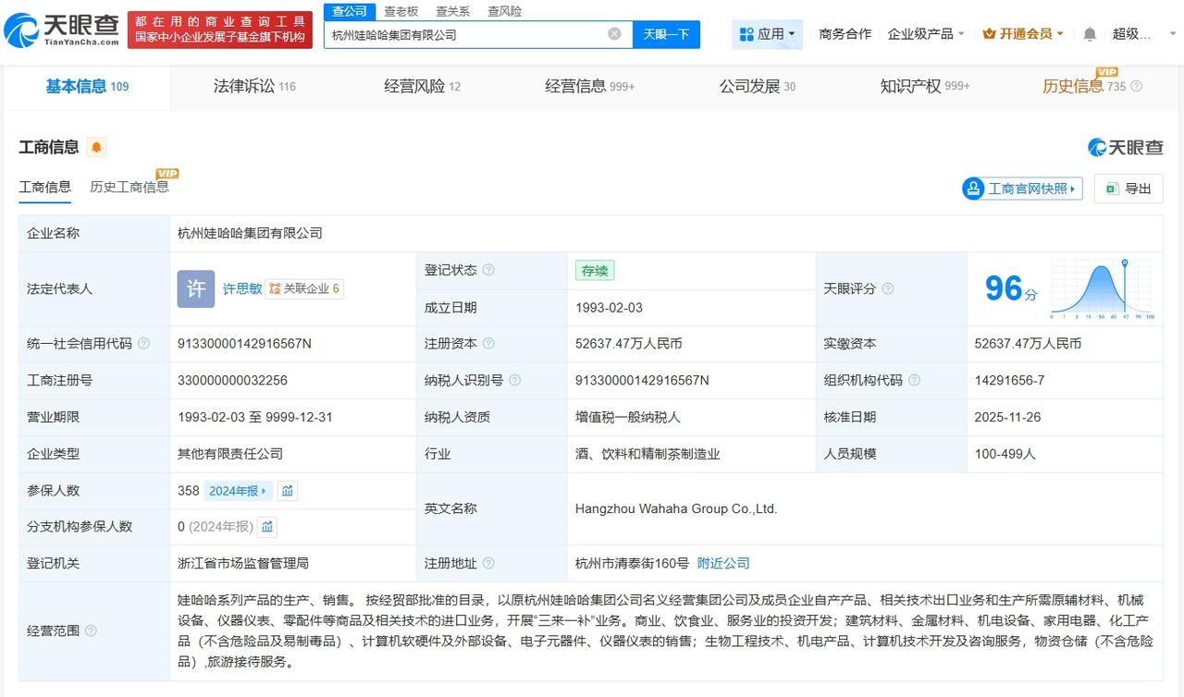Select English name Hangzhou Wahaha Group Co.,Ltd.
This screenshot has width=1184, height=697.
point(676,508)
